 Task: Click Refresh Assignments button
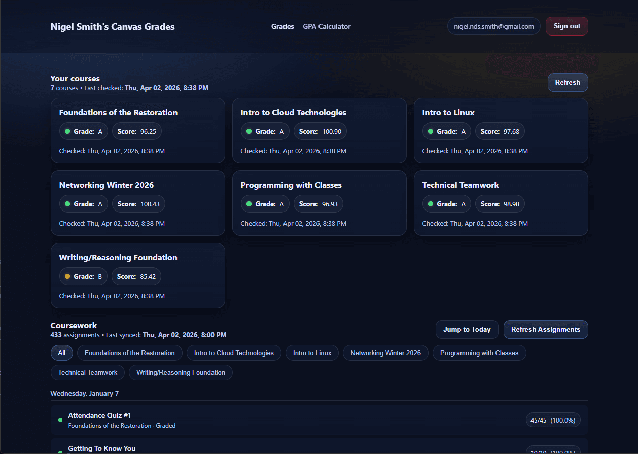pos(545,329)
